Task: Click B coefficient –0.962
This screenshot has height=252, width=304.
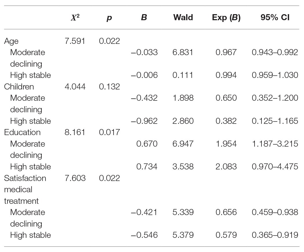Action: pos(144,121)
